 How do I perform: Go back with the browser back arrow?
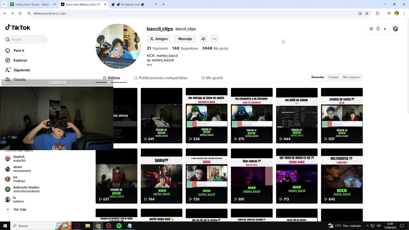[4, 13]
